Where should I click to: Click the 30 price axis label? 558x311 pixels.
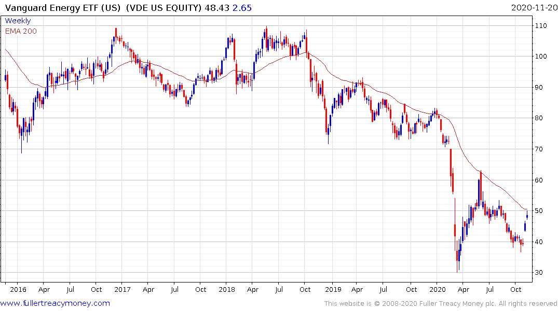pyautogui.click(x=539, y=273)
